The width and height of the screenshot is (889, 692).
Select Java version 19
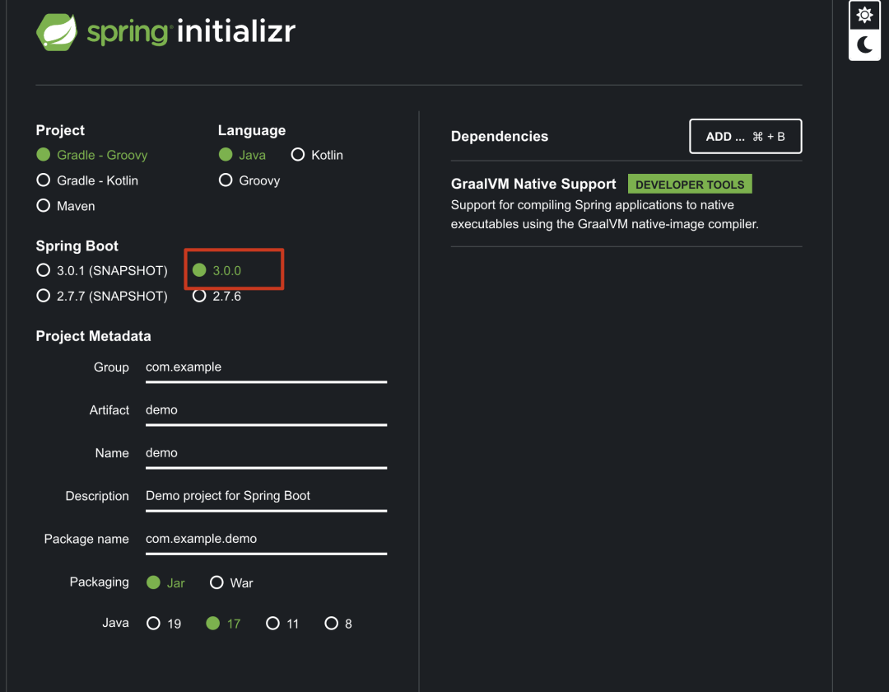pos(153,624)
